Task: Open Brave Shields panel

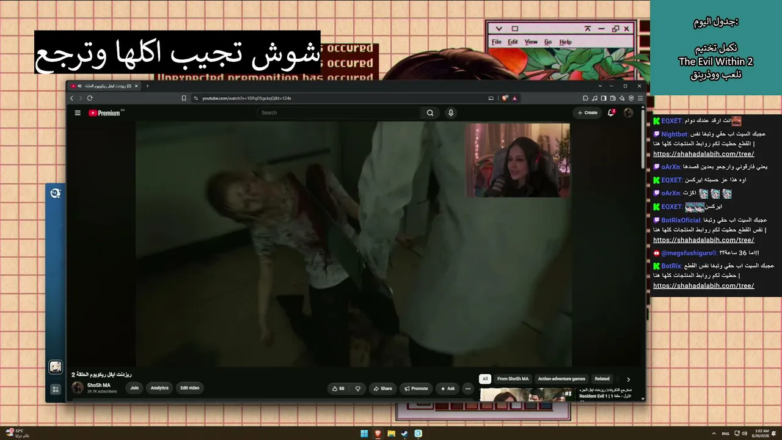Action: [x=505, y=98]
